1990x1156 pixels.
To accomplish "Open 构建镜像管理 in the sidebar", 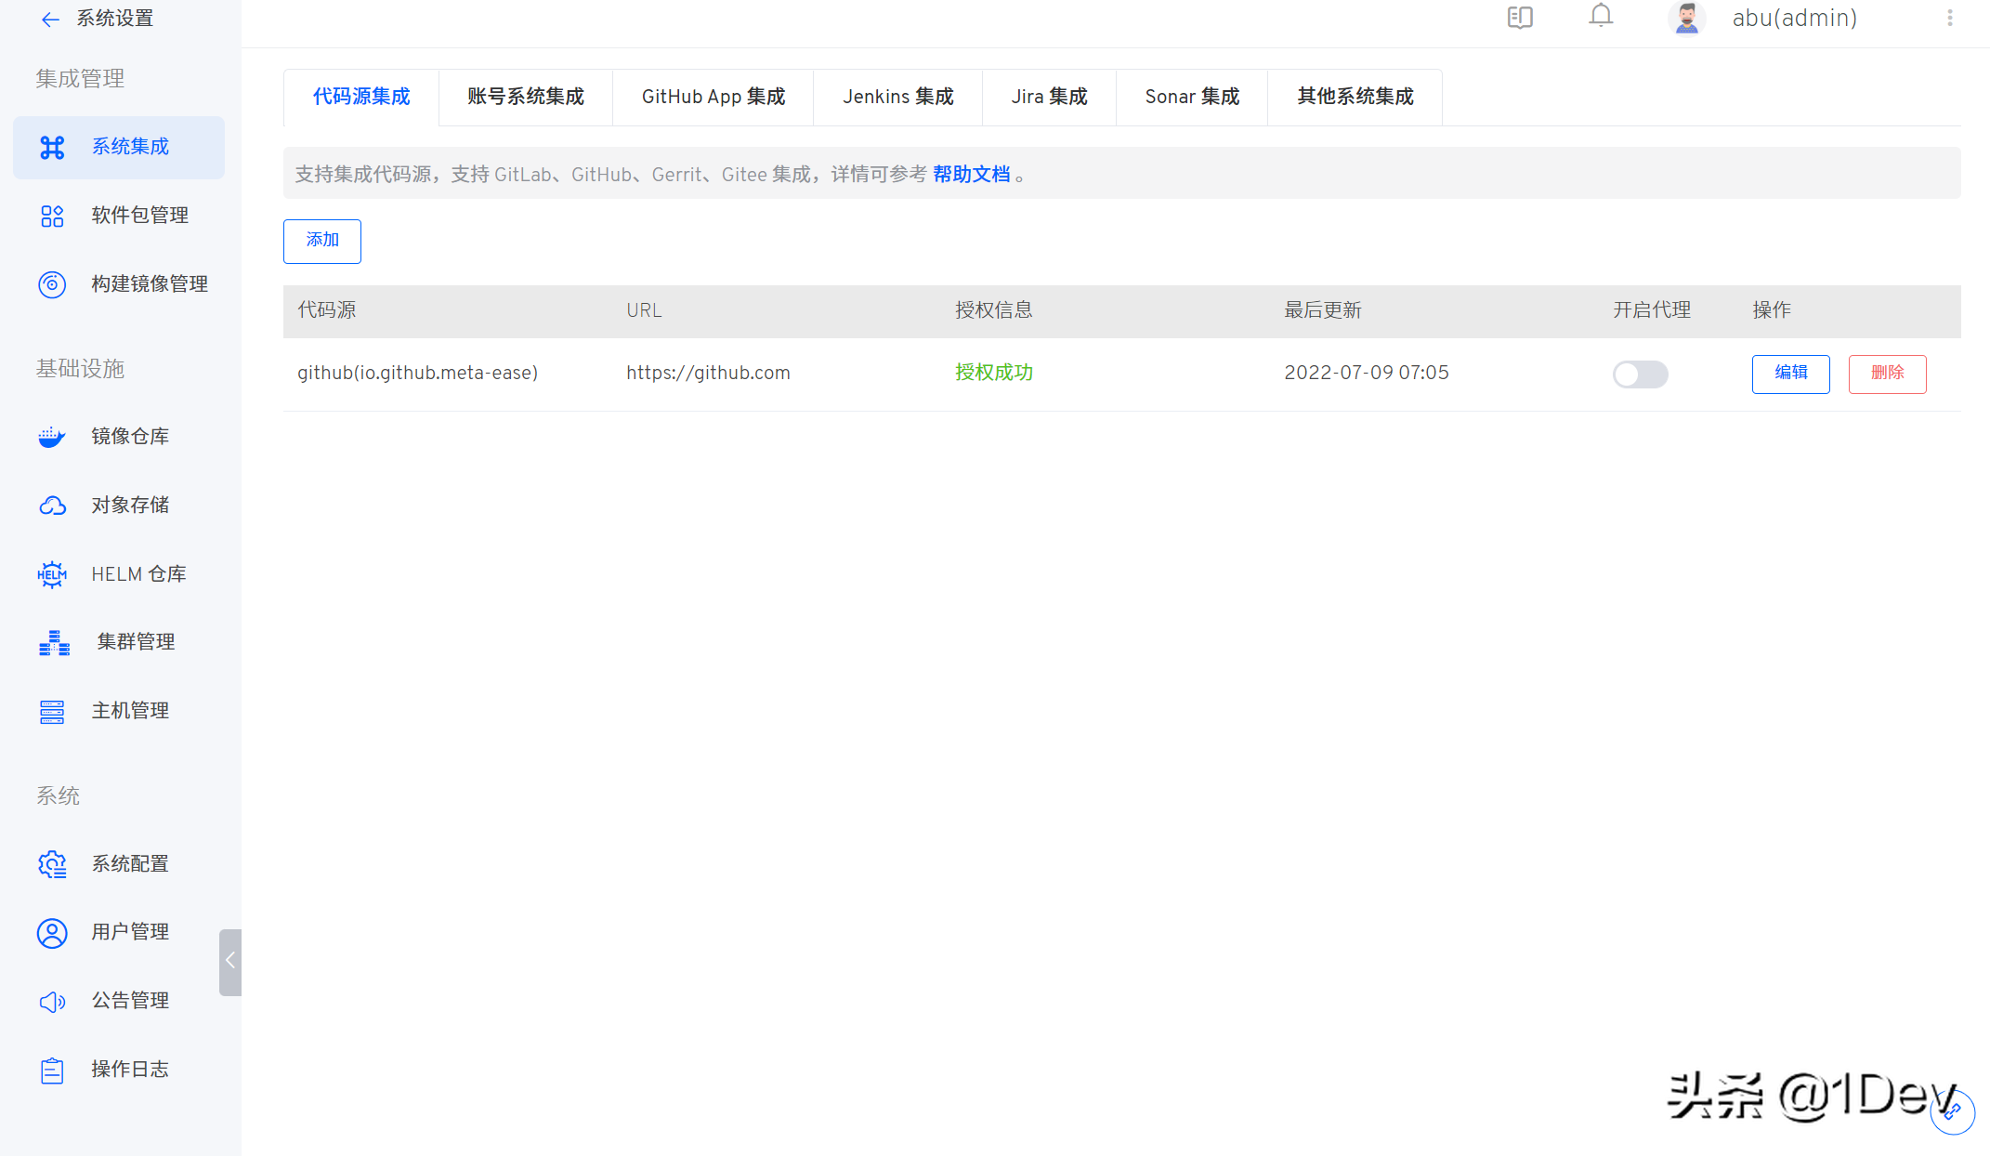I will [119, 284].
